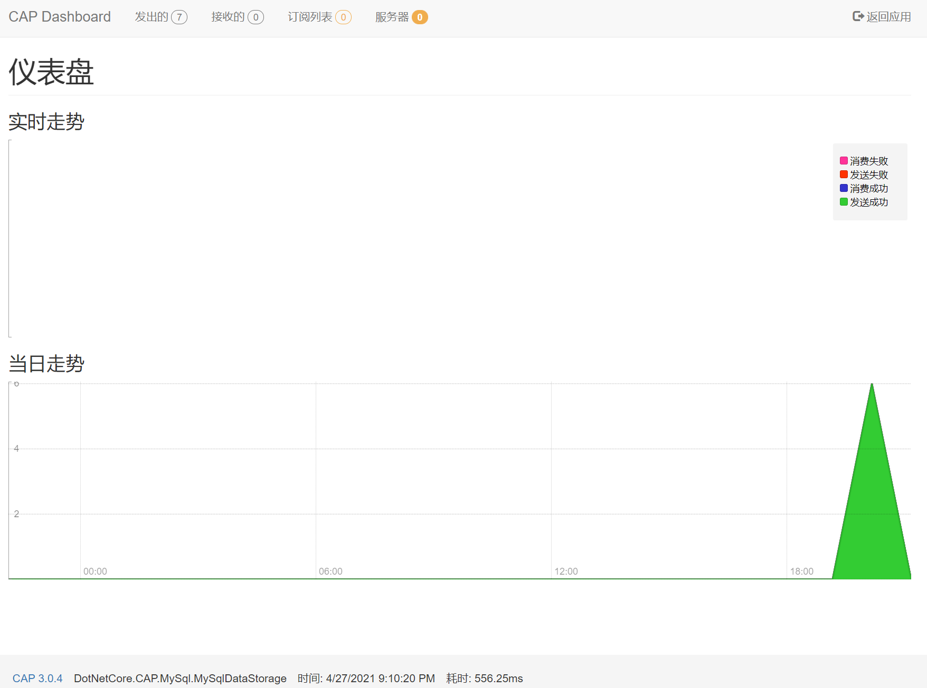Click the 返回应用 back-to-app link
This screenshot has width=927, height=688.
882,17
